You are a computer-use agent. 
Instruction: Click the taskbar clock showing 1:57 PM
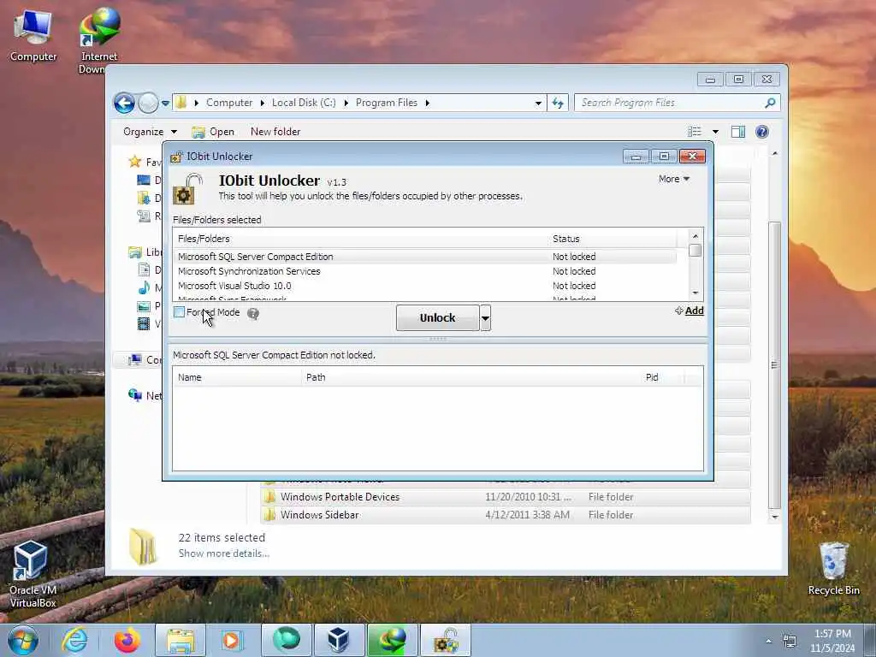click(832, 641)
